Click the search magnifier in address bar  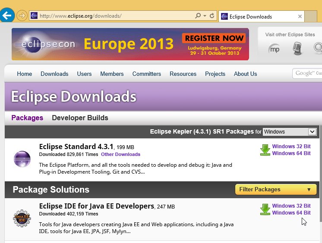198,16
